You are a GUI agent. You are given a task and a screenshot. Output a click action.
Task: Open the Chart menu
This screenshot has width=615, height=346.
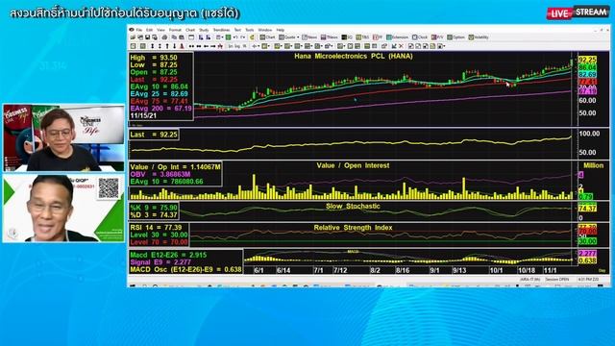(190, 30)
